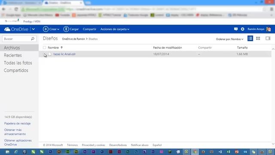The image size is (275, 155).
Task: Check the select-all checkbox beside Nombre
Action: 44,47
